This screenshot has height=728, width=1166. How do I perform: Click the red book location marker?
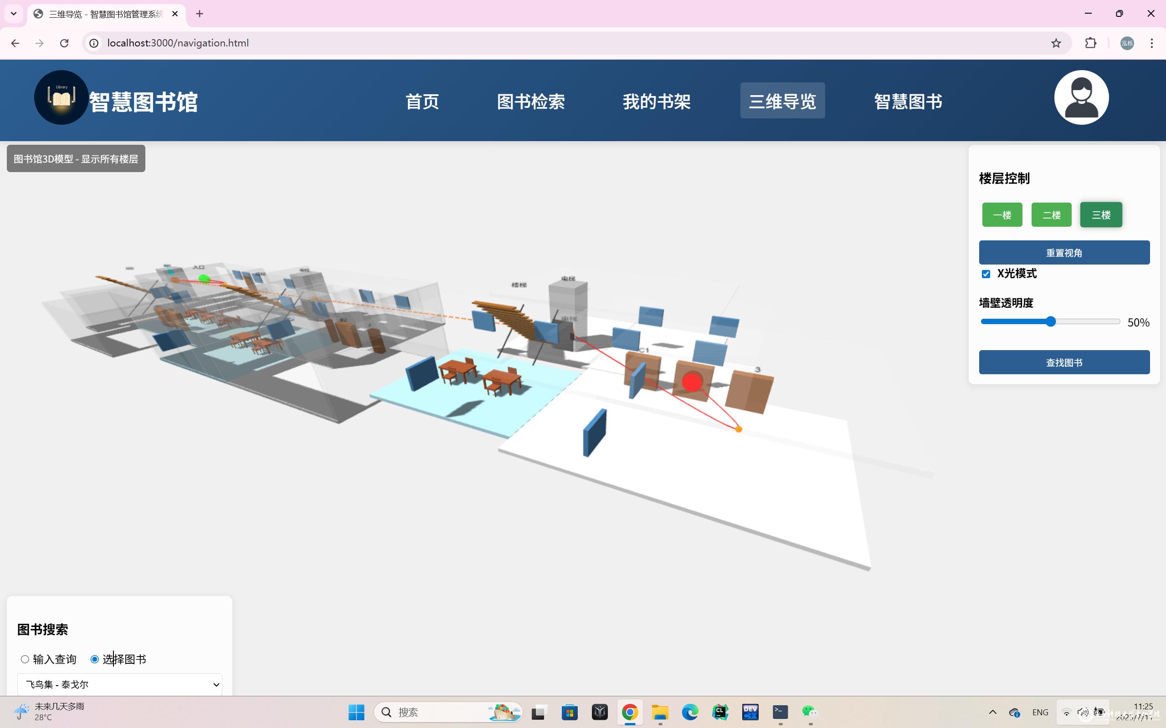pos(692,382)
